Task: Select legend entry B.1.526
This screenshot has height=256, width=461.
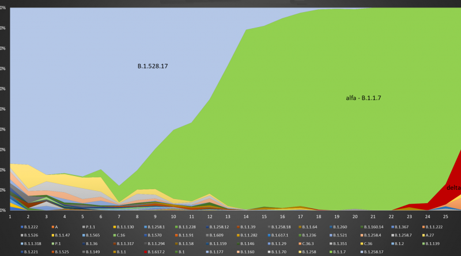Action: click(29, 235)
